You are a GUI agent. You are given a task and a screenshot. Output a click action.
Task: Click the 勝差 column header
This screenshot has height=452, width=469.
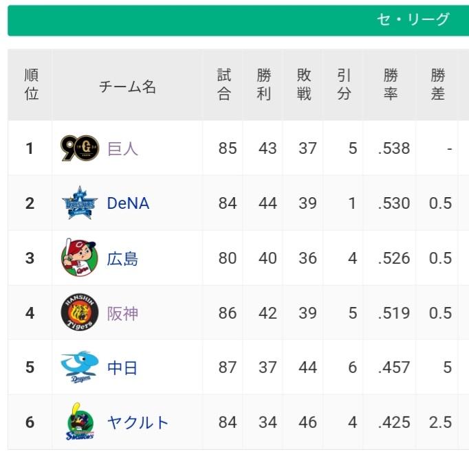point(437,84)
